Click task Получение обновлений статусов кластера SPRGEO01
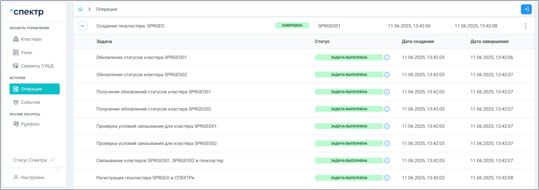The image size is (539, 190). point(154,92)
